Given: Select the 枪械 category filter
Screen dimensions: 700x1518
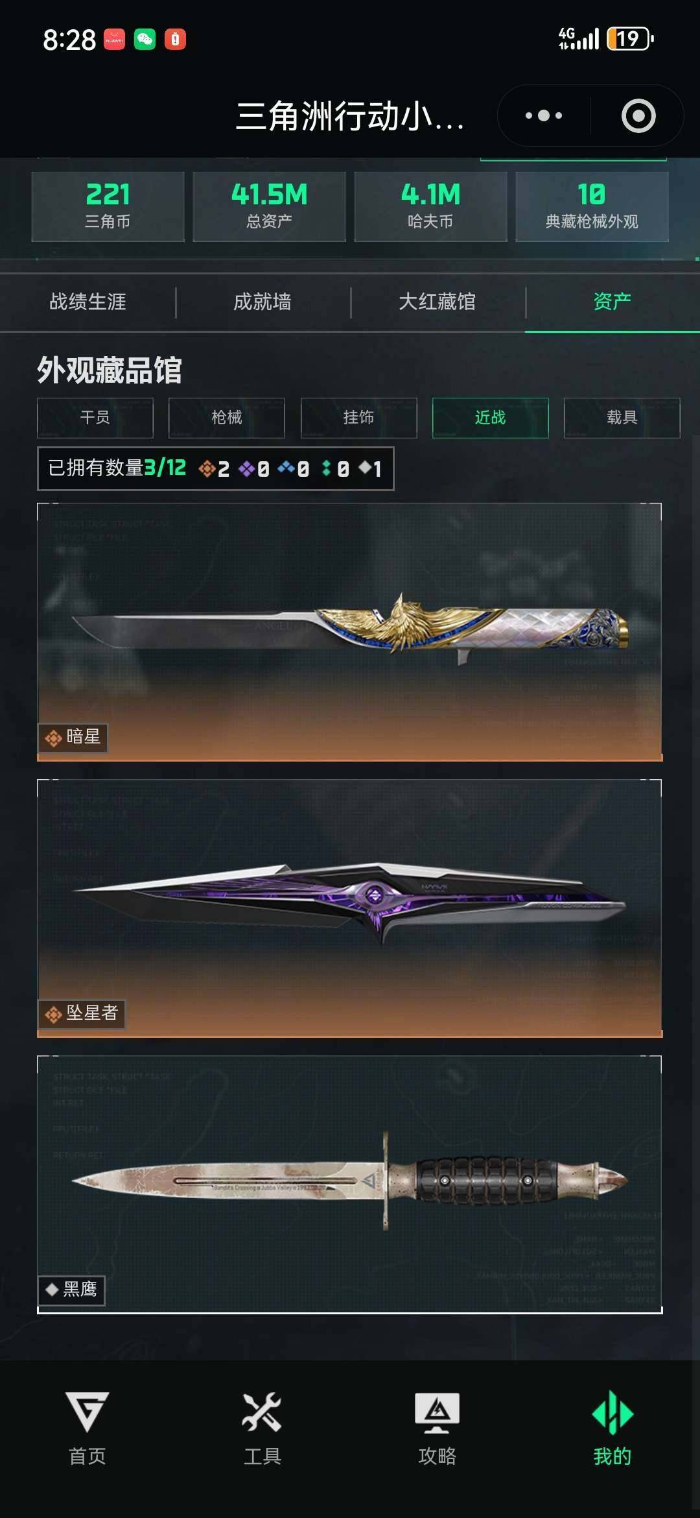Looking at the screenshot, I should (227, 418).
